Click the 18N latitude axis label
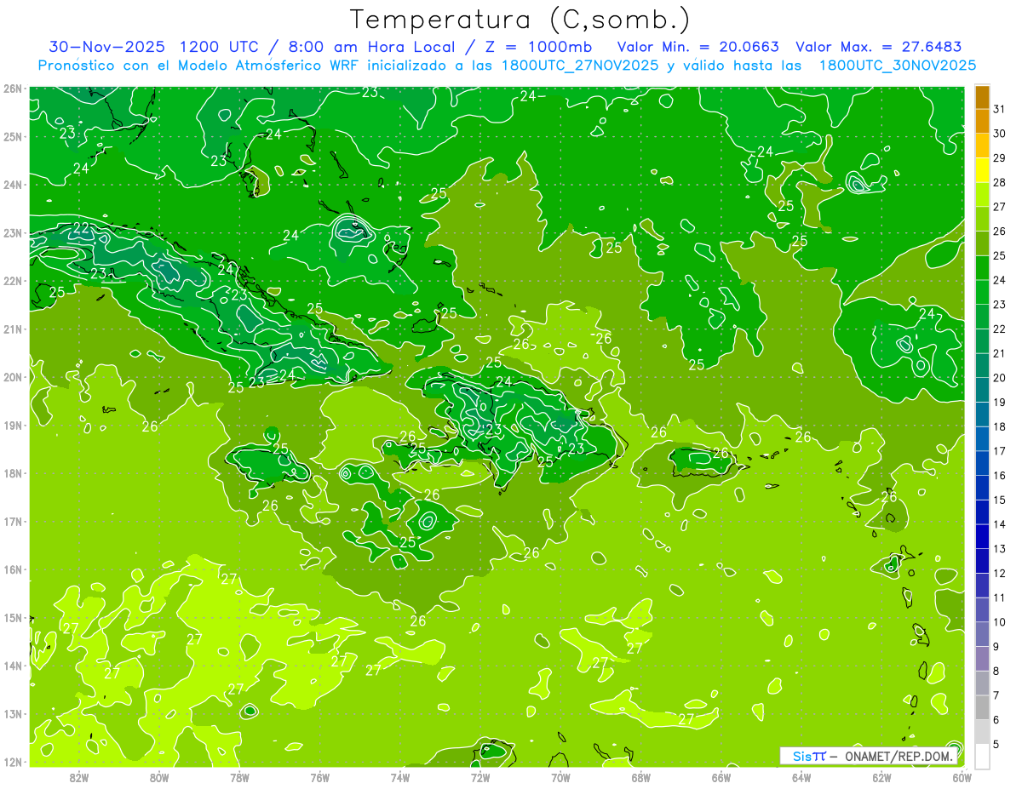Screen dimensions: 1022x789 pos(13,473)
